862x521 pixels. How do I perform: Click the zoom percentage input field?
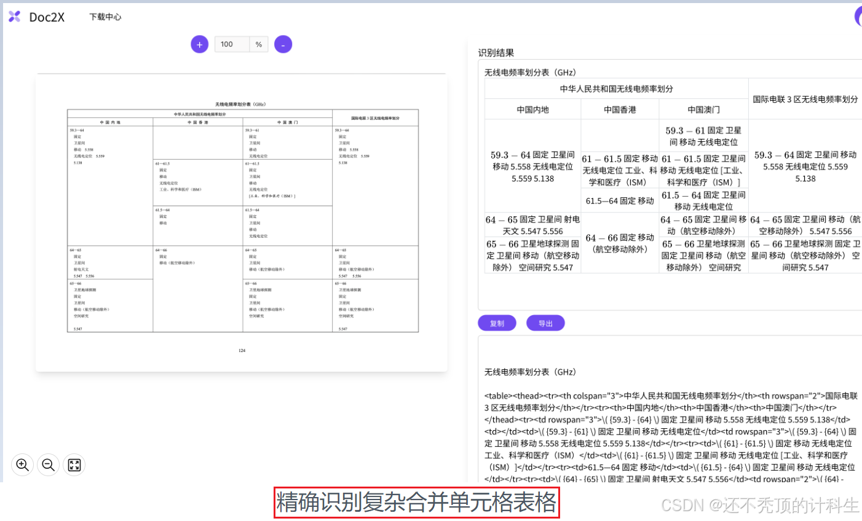[232, 44]
